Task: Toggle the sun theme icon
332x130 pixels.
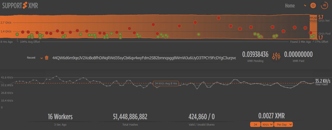Action: pos(313,5)
